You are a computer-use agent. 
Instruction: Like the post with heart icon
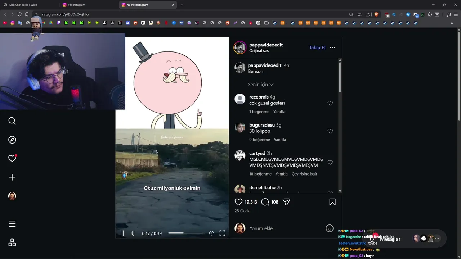point(238,202)
